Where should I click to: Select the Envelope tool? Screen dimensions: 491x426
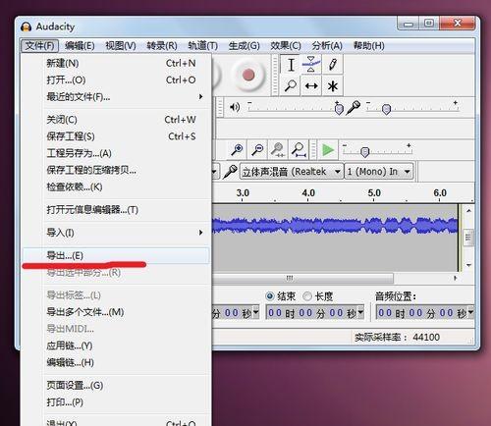click(311, 65)
